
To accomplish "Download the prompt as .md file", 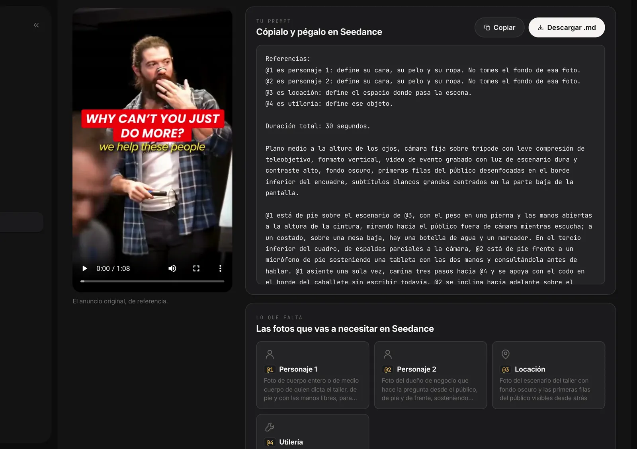I will pyautogui.click(x=567, y=27).
